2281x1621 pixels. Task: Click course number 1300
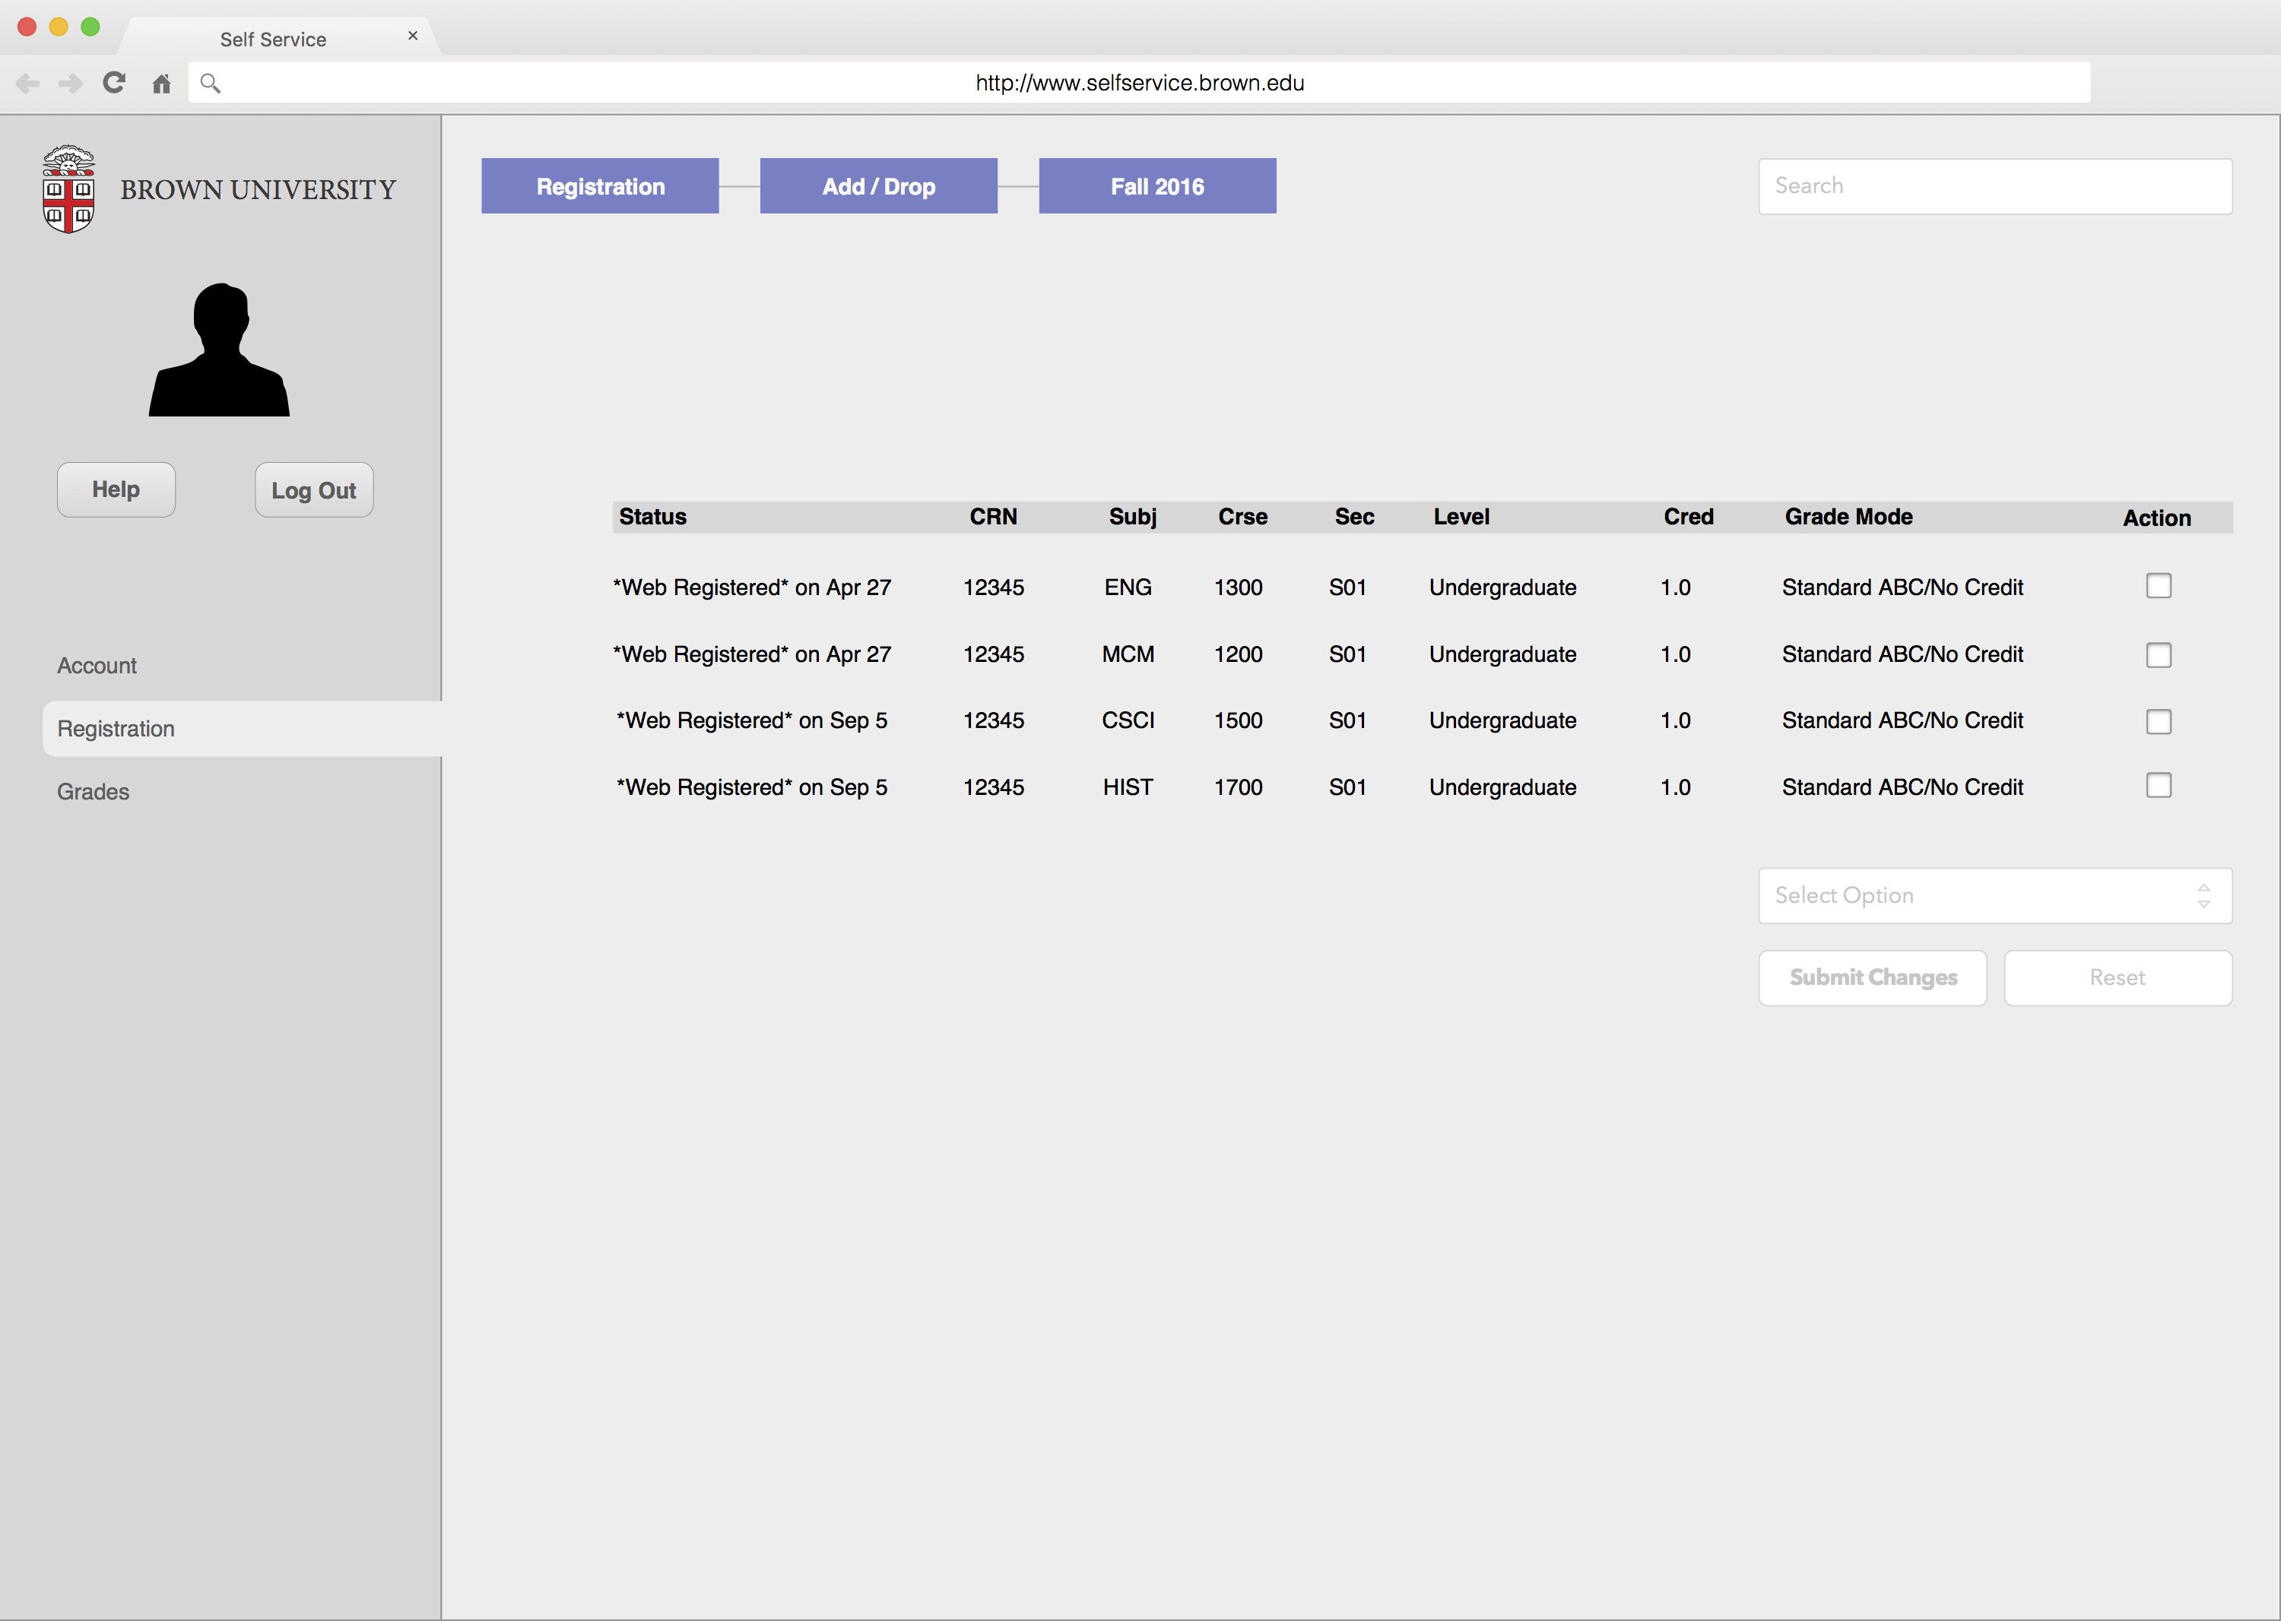pyautogui.click(x=1239, y=588)
